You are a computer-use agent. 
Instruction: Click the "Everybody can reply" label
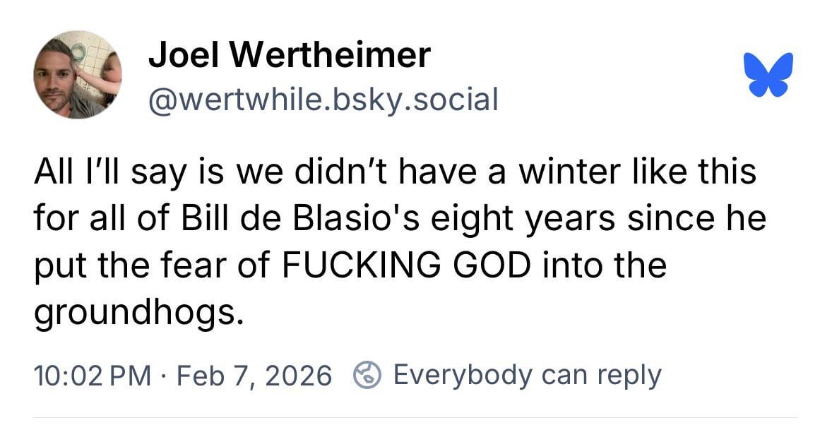pyautogui.click(x=527, y=374)
